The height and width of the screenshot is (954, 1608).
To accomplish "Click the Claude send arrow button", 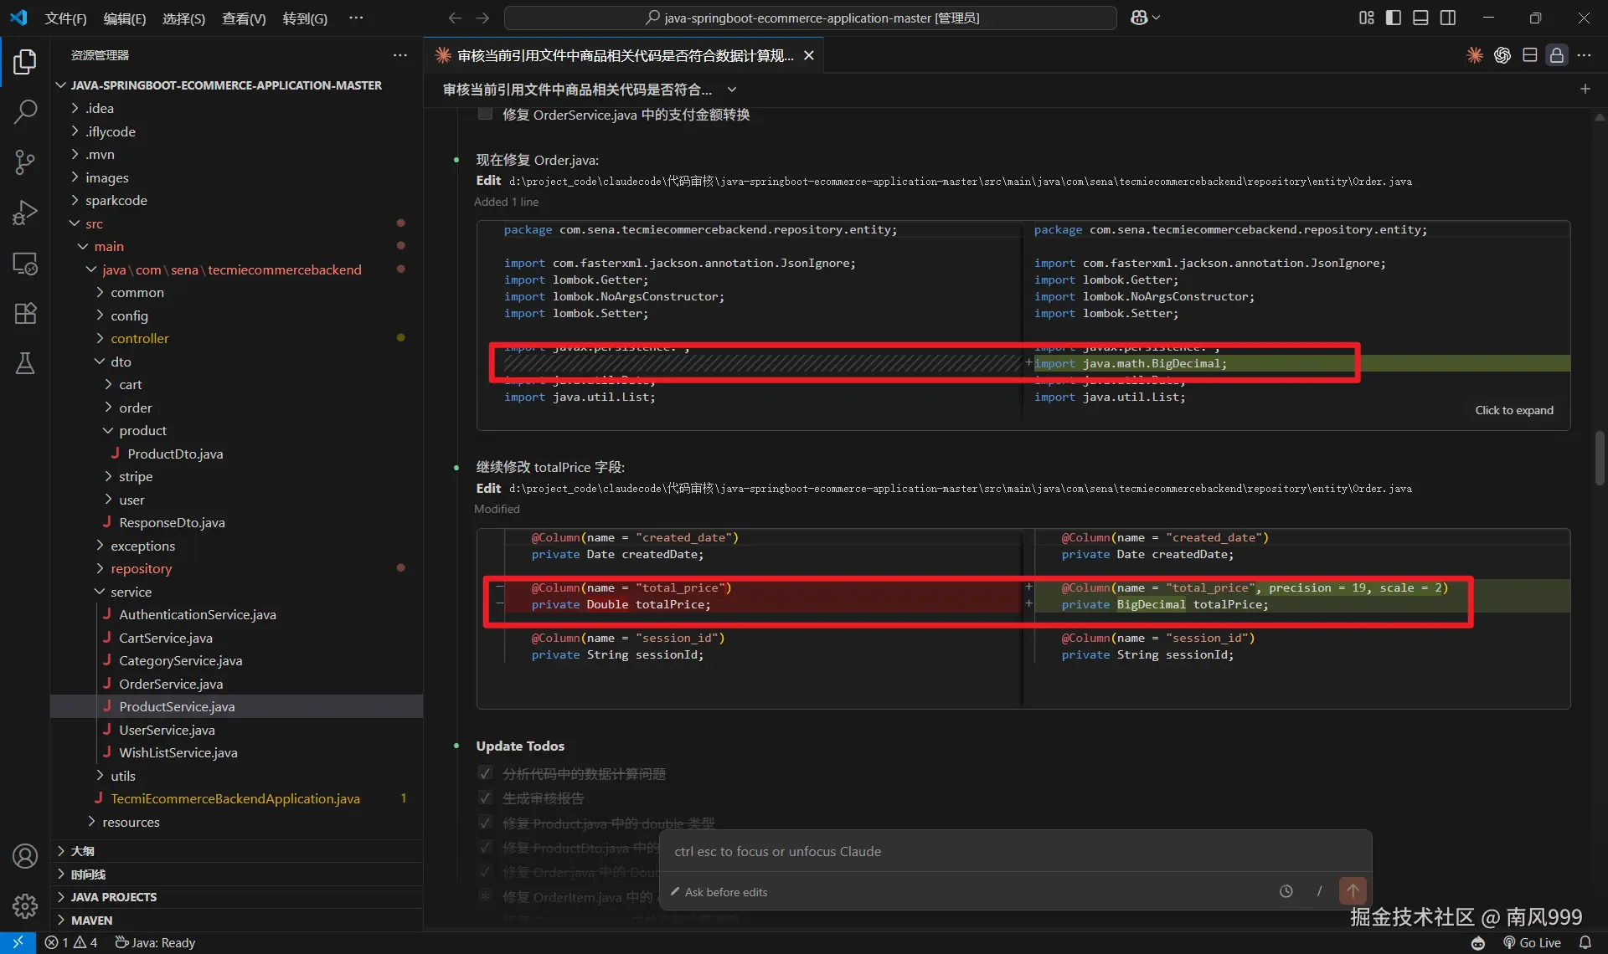I will point(1352,891).
